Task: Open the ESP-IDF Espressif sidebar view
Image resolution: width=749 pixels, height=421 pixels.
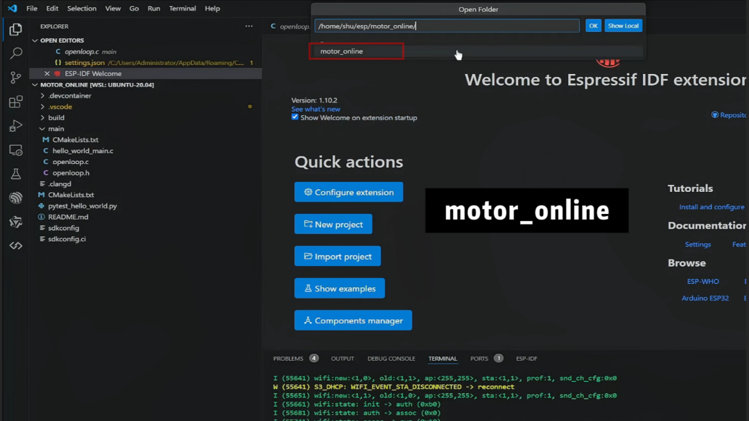Action: [15, 198]
